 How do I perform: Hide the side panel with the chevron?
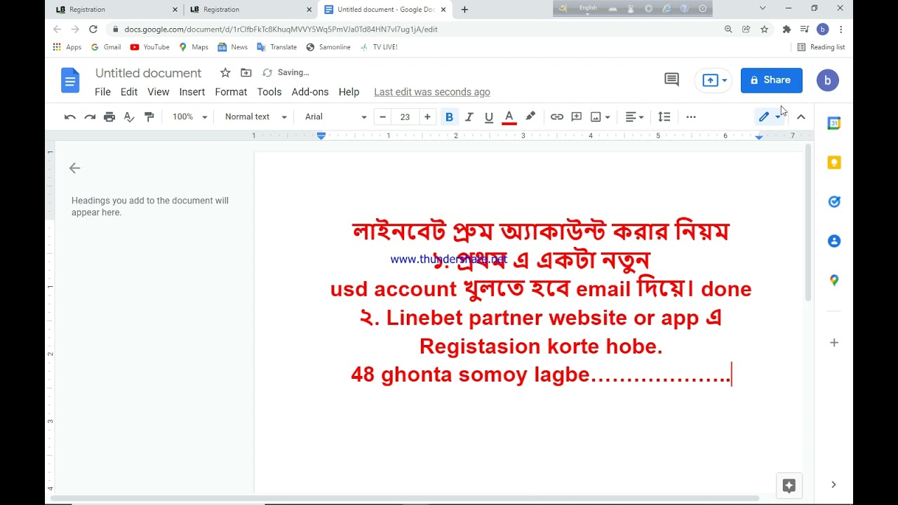point(833,485)
